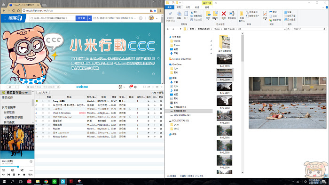Toggle repeat mode in KKBOX

pos(13,170)
